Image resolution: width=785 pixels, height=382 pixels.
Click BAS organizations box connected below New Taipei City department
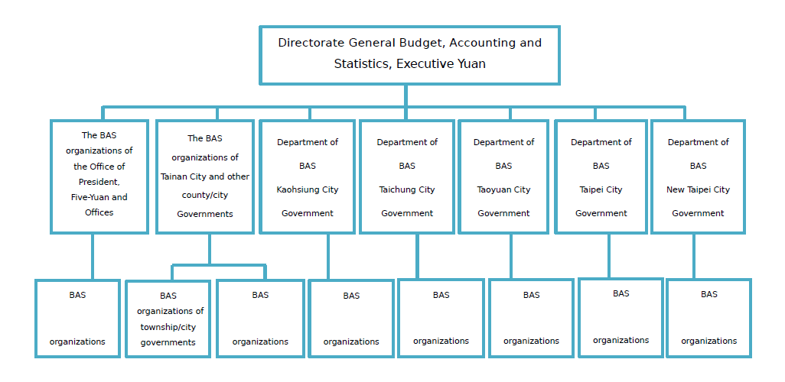[x=709, y=318]
